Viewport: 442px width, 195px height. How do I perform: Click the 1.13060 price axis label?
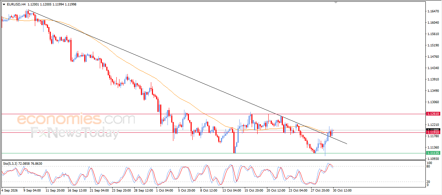tap(433, 102)
